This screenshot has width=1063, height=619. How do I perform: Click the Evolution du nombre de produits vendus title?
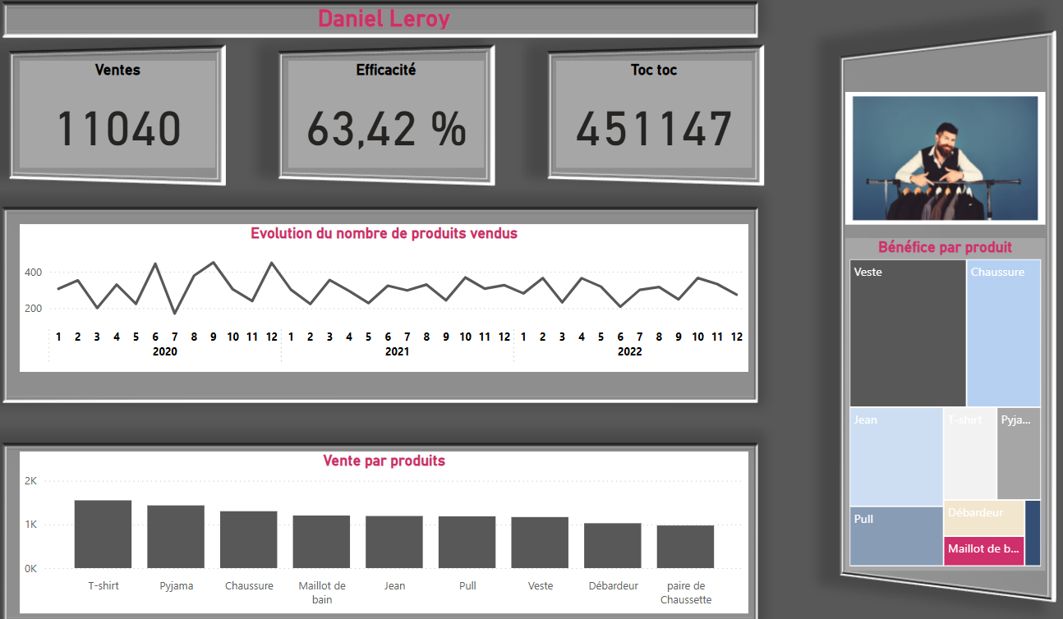pyautogui.click(x=383, y=233)
